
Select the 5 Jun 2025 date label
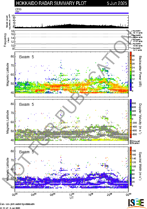point(117,3)
